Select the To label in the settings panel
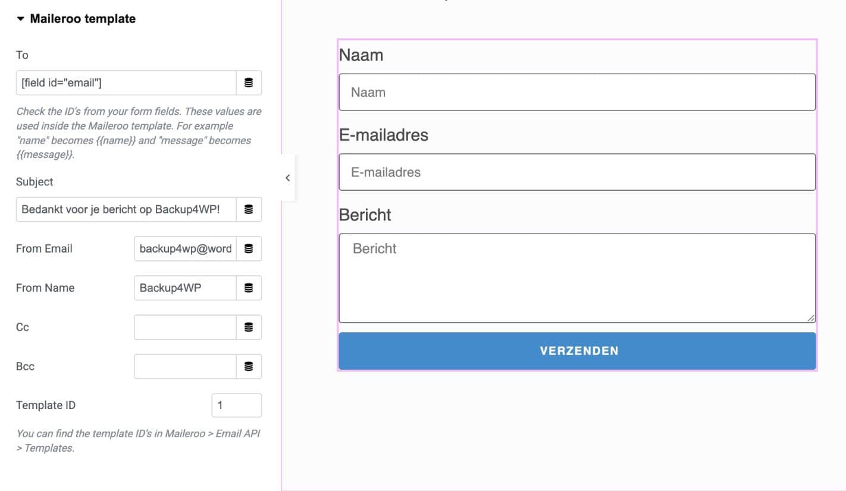Viewport: 846px width, 491px height. pyautogui.click(x=22, y=55)
